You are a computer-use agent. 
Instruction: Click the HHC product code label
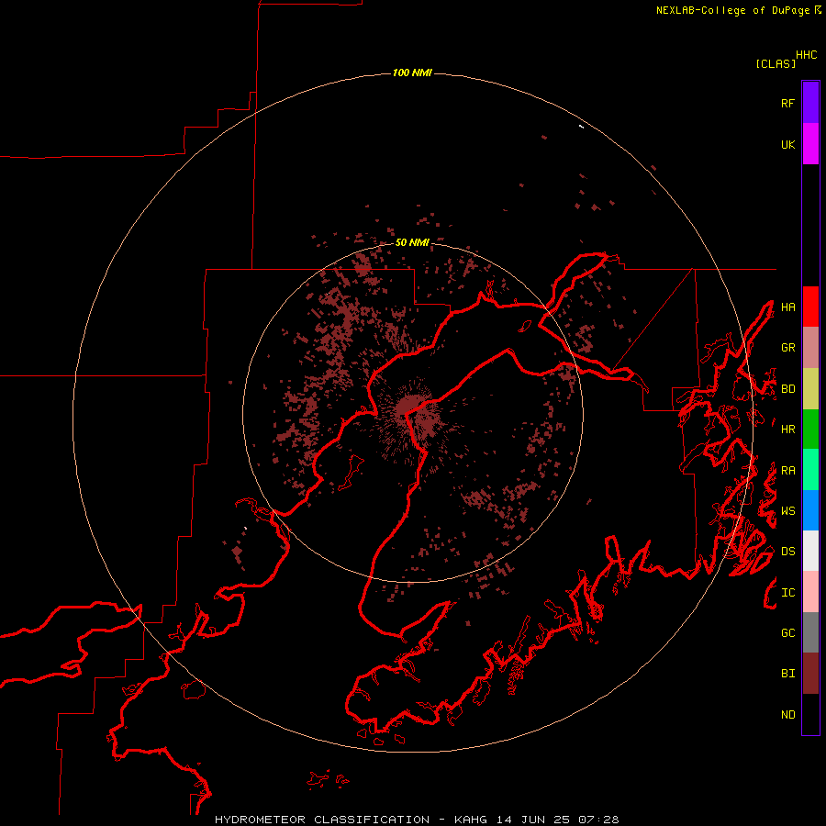click(x=806, y=55)
